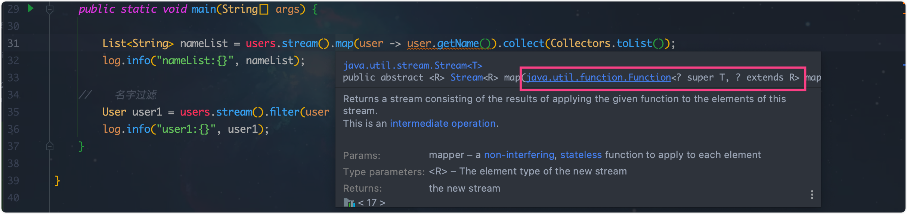This screenshot has width=907, height=214.
Task: Click the JDK 17 library icon in popup
Action: pyautogui.click(x=349, y=203)
